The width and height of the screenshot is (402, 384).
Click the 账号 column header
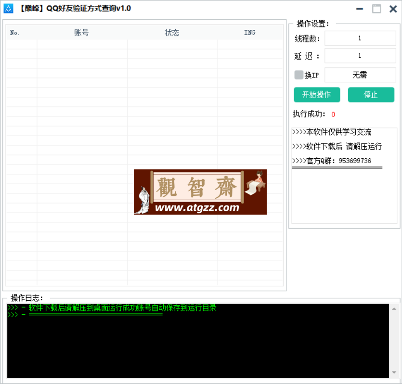81,33
